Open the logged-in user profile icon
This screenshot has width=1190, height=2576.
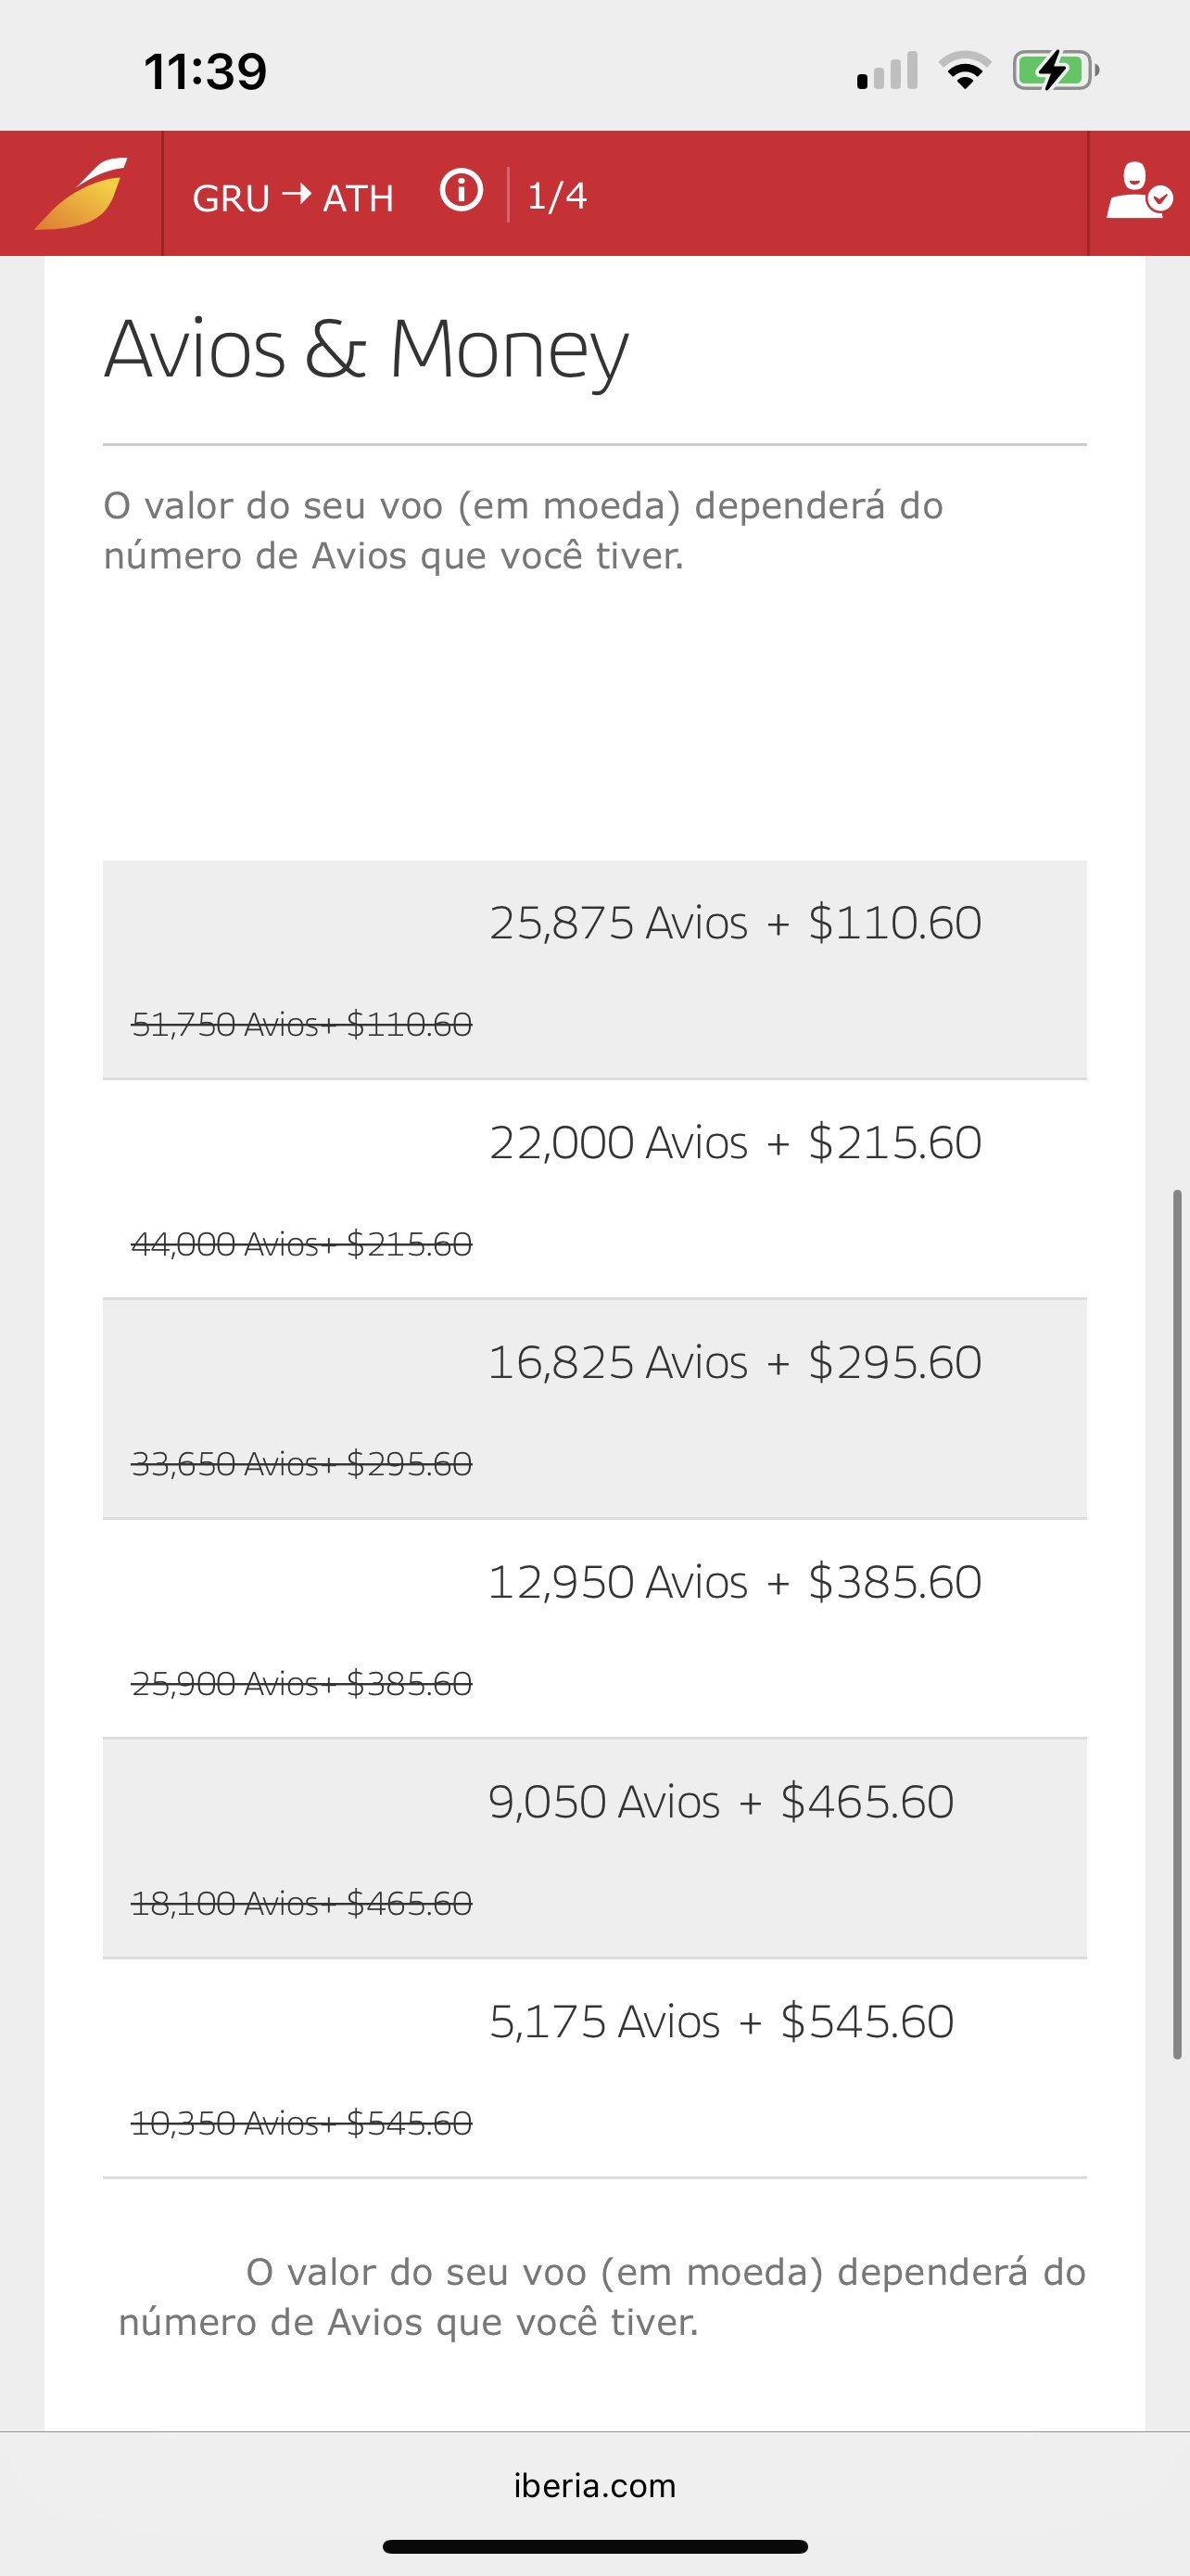point(1138,191)
